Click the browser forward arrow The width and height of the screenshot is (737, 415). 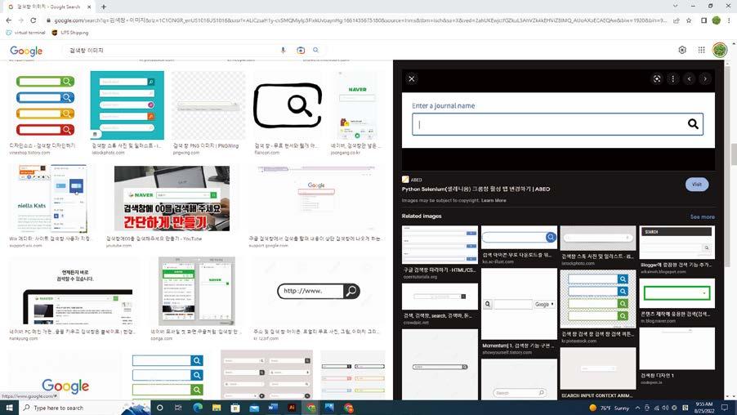pyautogui.click(x=20, y=20)
